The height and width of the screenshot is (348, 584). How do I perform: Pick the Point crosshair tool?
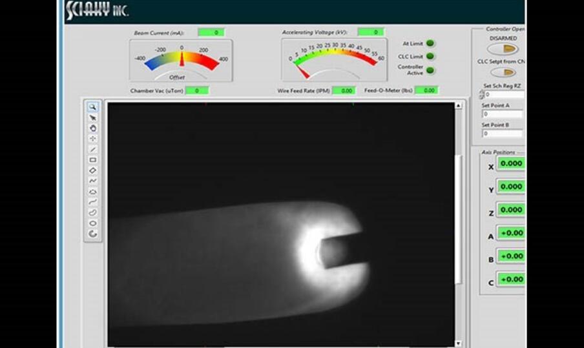point(93,138)
